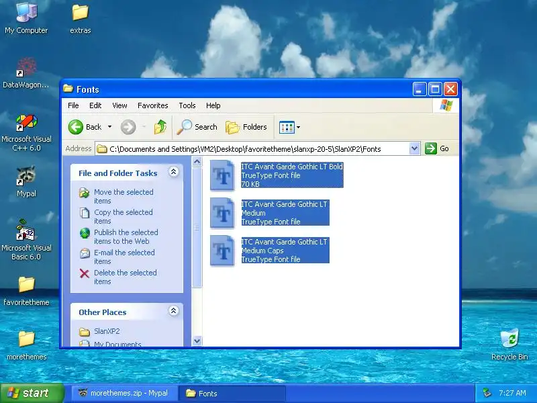Click Publish the selected items to Web

click(126, 237)
